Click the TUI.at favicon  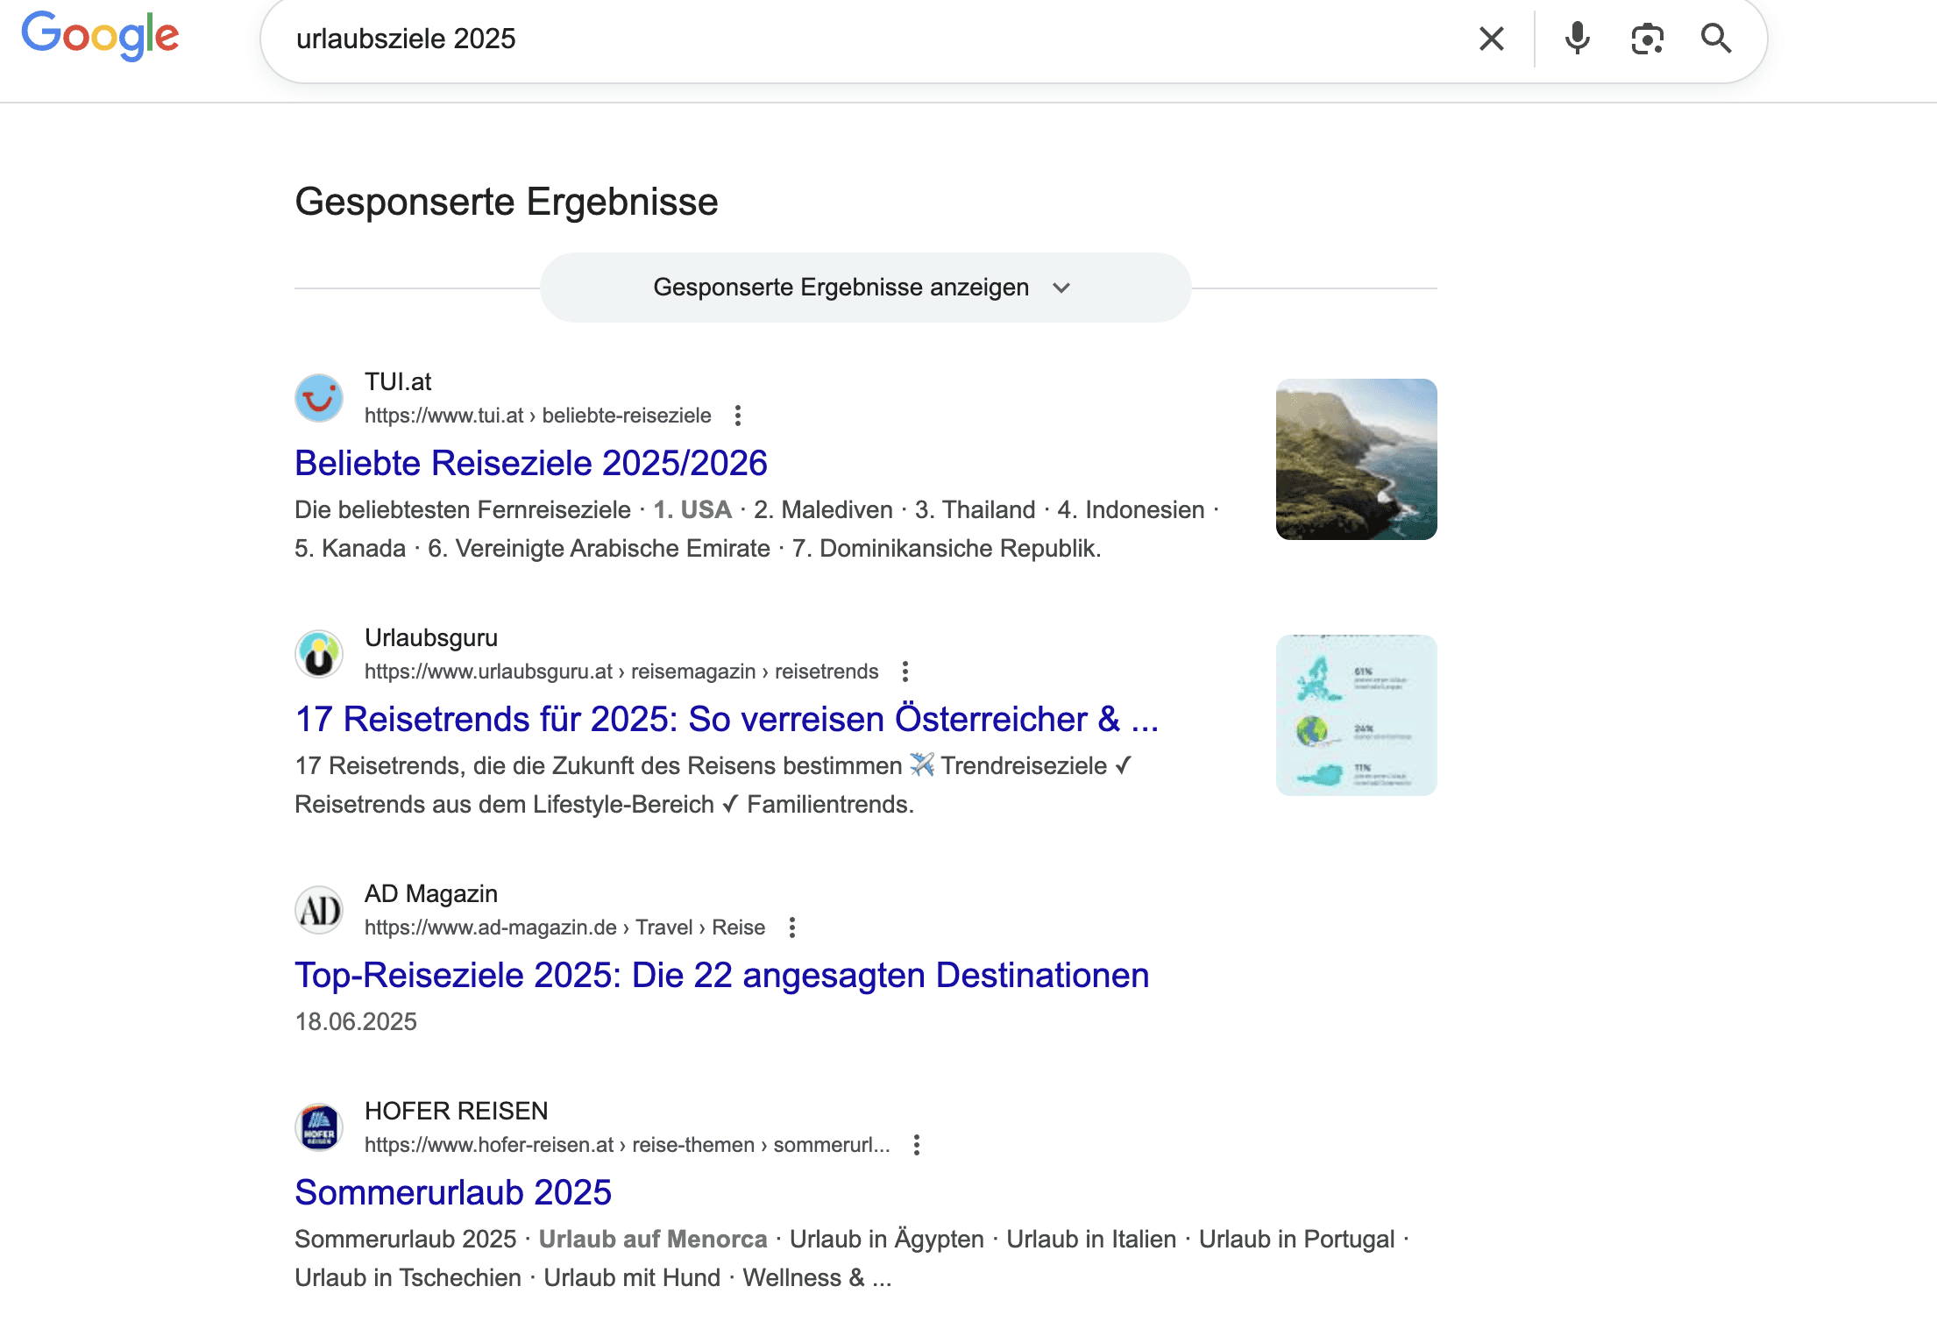point(319,398)
